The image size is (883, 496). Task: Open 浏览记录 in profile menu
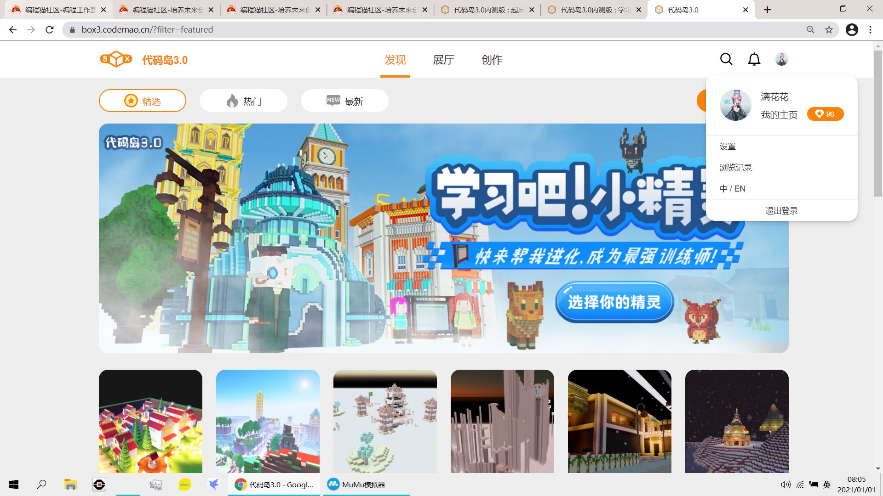coord(735,168)
